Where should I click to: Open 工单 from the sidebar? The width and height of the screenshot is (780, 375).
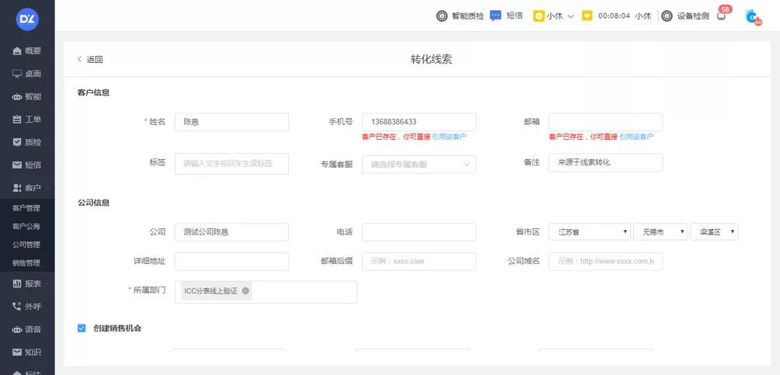[27, 120]
